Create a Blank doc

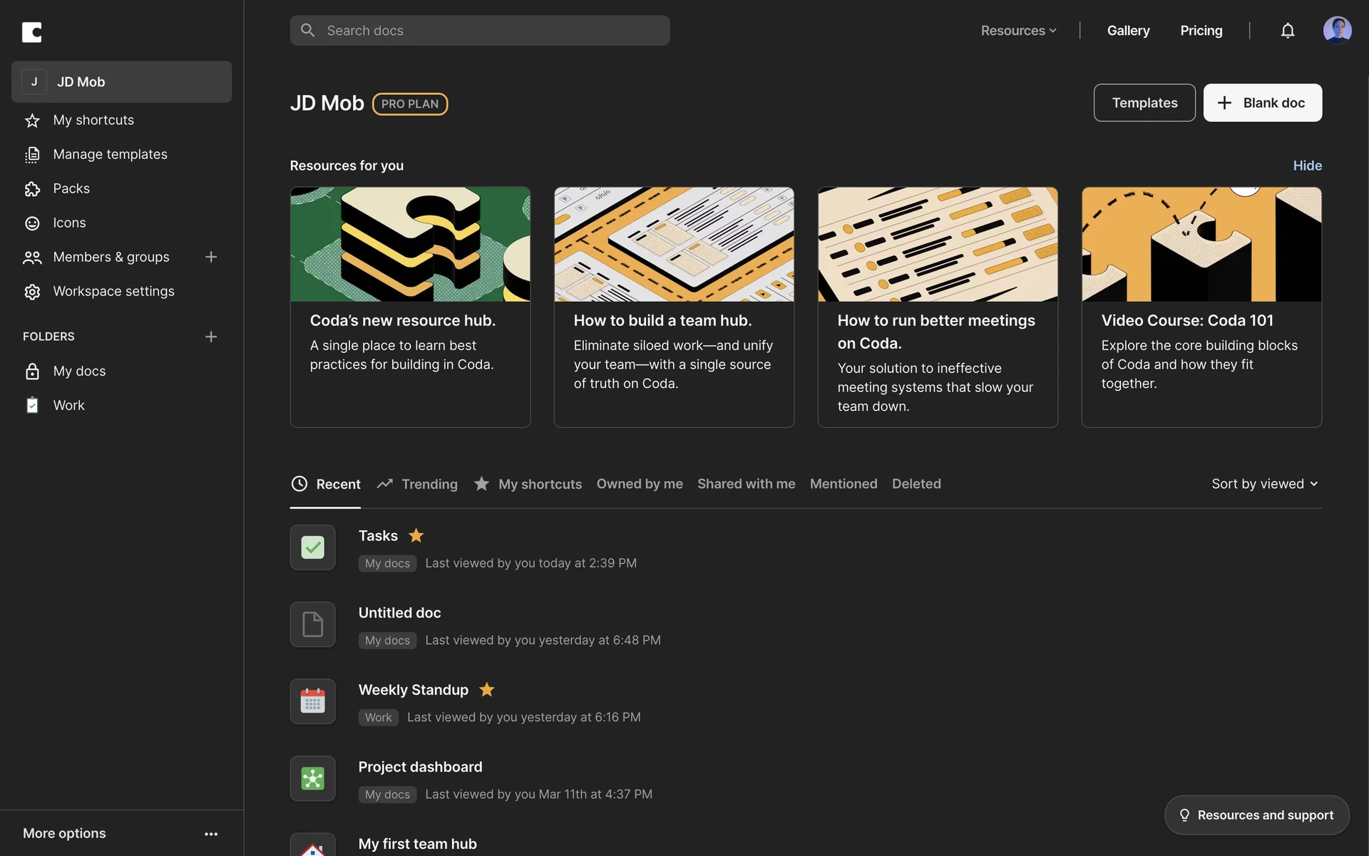point(1262,103)
